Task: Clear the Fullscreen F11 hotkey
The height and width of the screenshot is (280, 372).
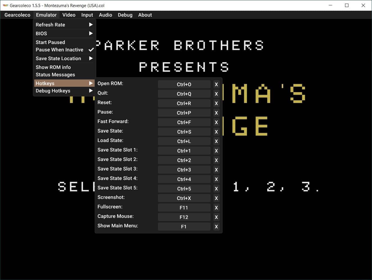Action: (x=216, y=208)
